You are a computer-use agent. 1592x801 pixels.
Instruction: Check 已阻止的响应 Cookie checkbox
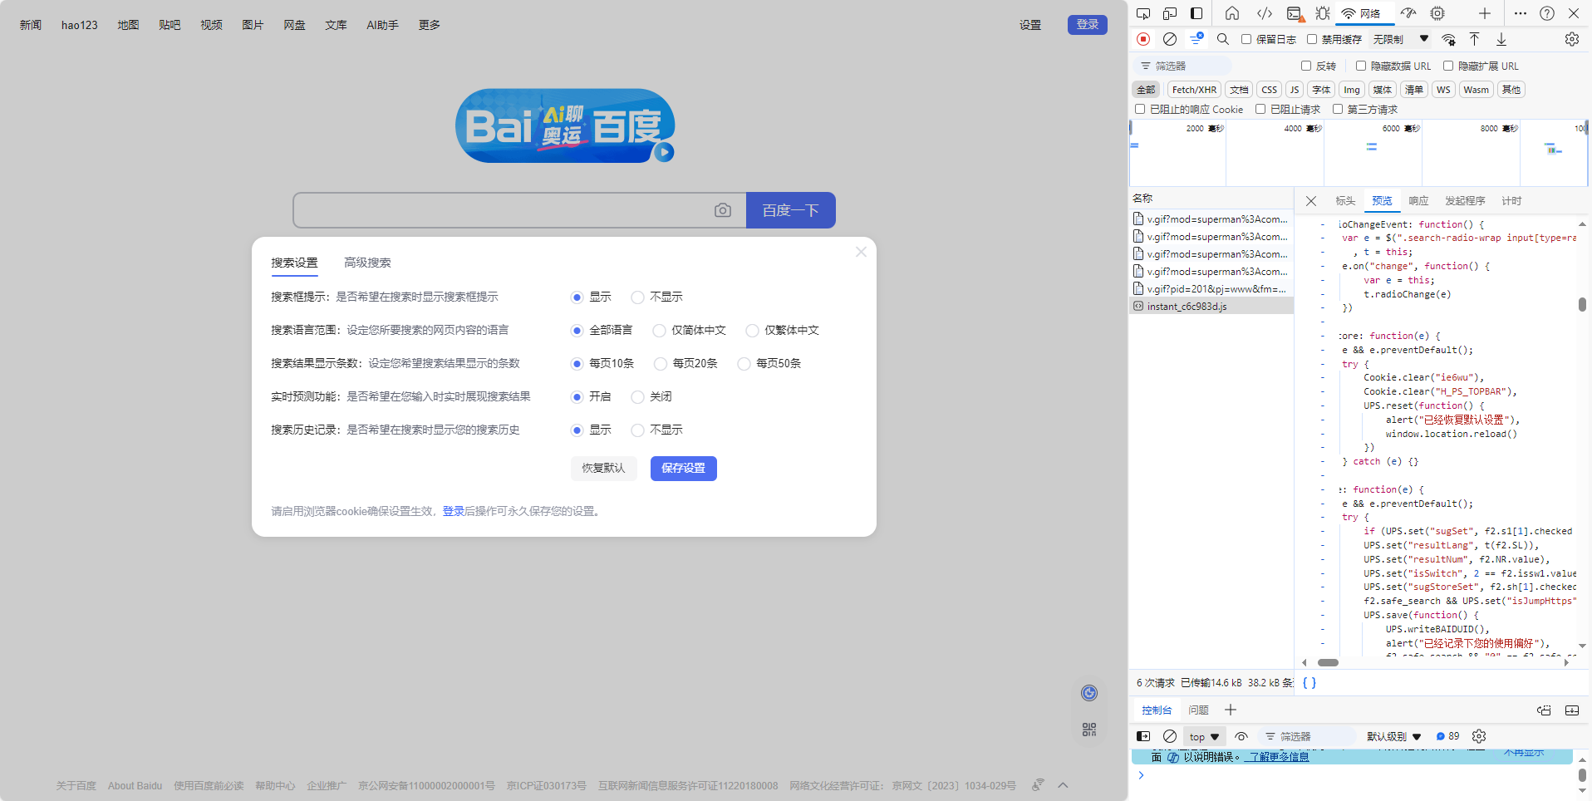pyautogui.click(x=1140, y=109)
